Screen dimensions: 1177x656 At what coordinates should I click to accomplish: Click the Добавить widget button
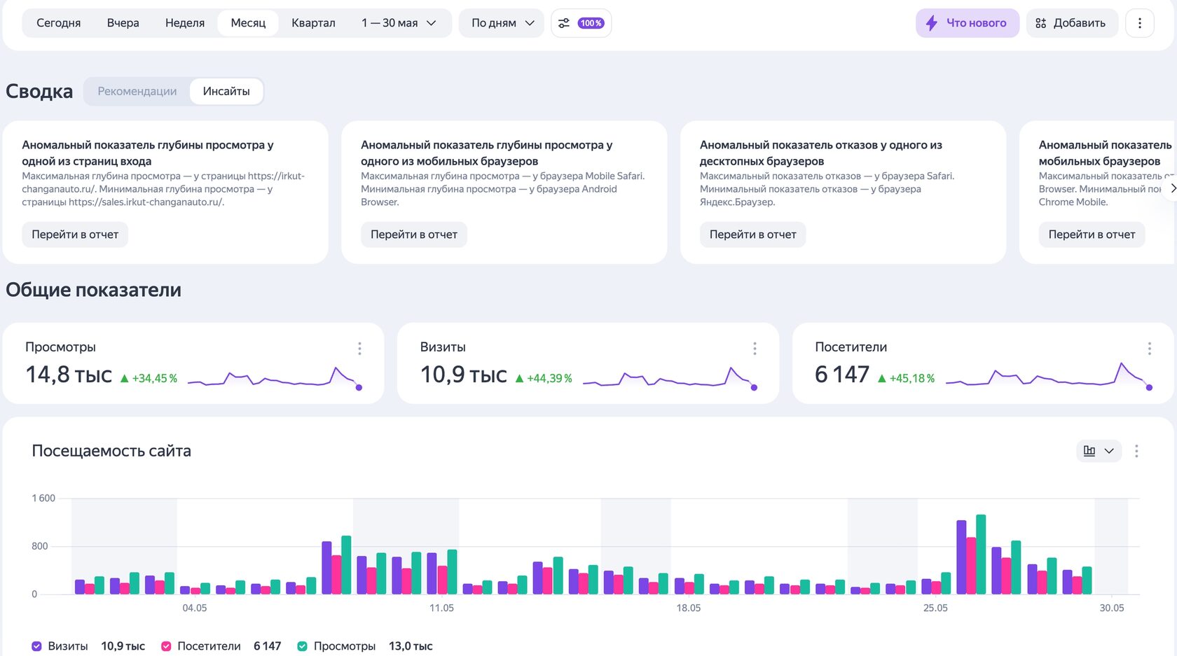pos(1071,23)
